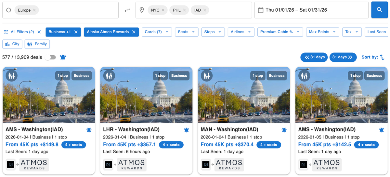Image resolution: width=390 pixels, height=177 pixels.
Task: Remove Alaska Atmos Rewards filter
Action: coord(134,32)
